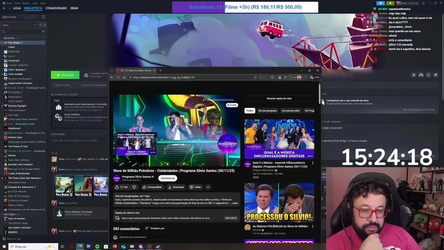This screenshot has width=444, height=250.
Task: Sort library by recent activity clock icon
Action: 40,25
